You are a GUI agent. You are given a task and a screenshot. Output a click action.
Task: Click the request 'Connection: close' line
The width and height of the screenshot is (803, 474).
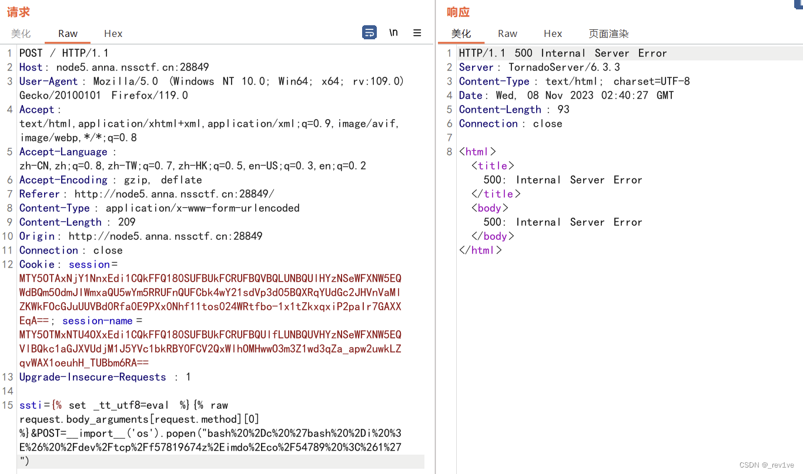[x=71, y=250]
